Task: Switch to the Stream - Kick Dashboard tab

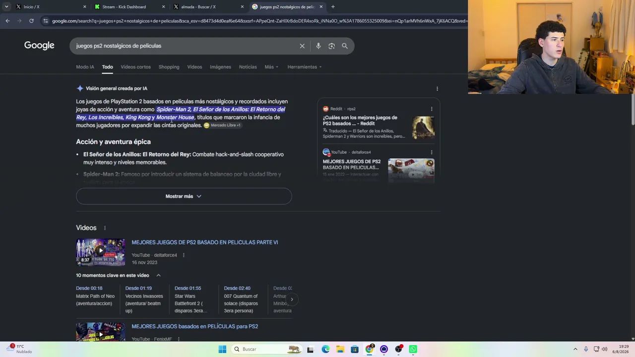Action: 129,7
